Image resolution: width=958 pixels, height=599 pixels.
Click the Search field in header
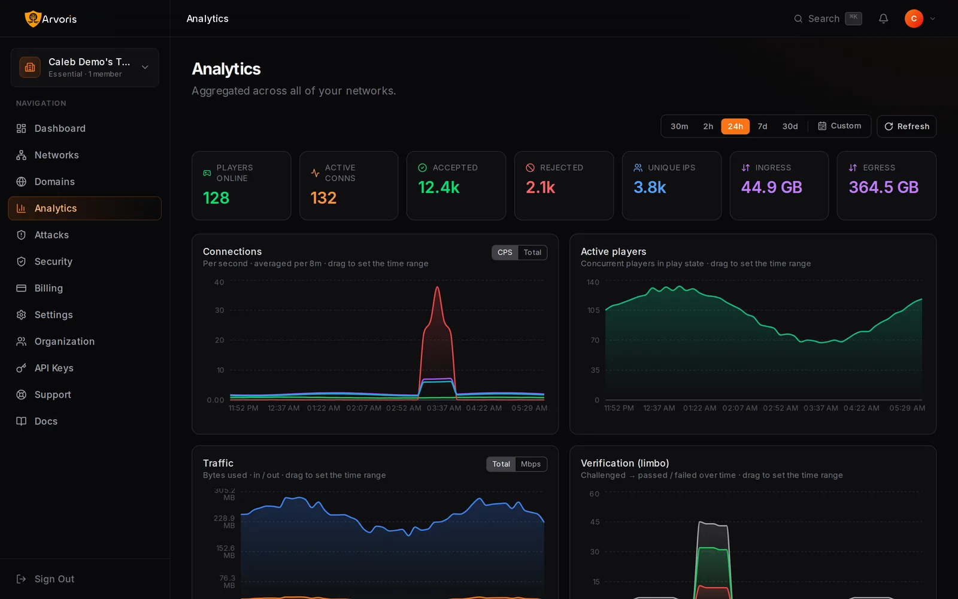coord(827,19)
